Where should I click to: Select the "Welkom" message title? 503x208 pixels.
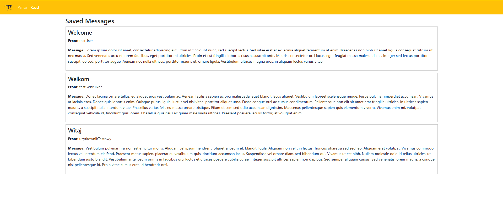click(79, 79)
